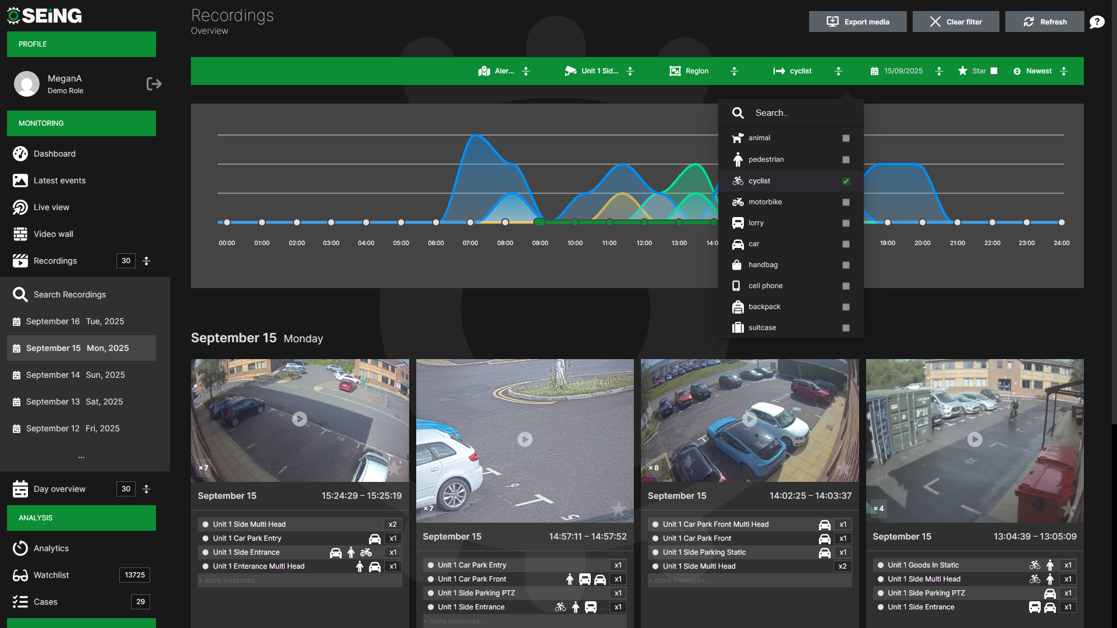Open the Newest sort dropdown

pos(1038,70)
